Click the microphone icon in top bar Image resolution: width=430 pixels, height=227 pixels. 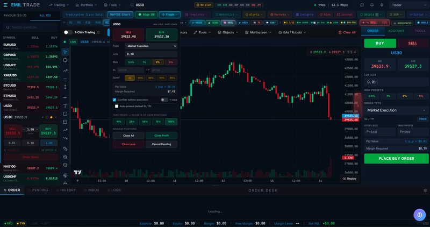(382, 5)
